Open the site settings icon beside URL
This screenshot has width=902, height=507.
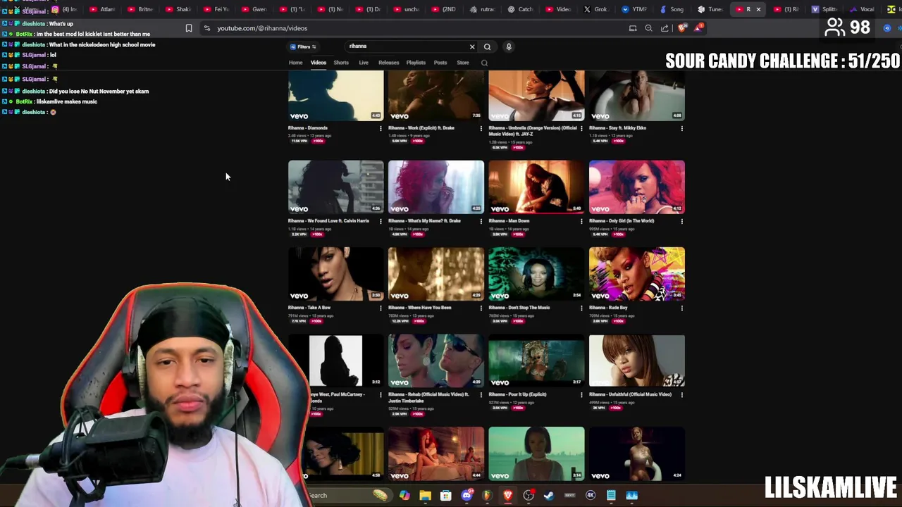(206, 28)
